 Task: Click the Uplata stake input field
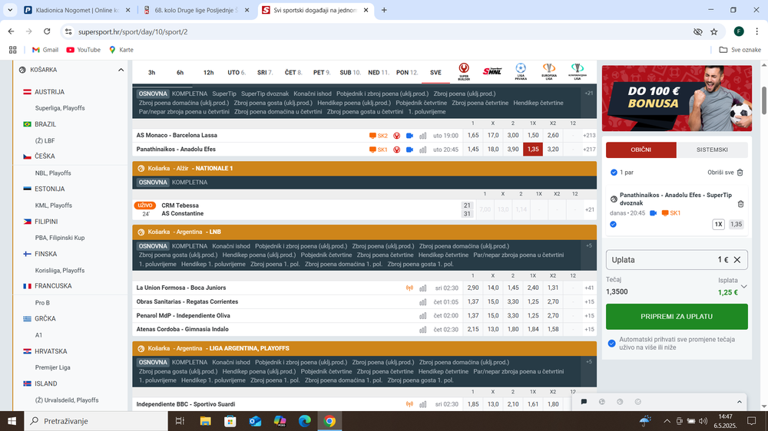[x=677, y=260]
